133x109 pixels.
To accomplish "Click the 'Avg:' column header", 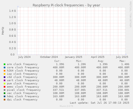I will pos(101,61).
